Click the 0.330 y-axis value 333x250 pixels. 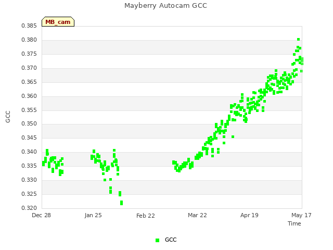(29, 180)
